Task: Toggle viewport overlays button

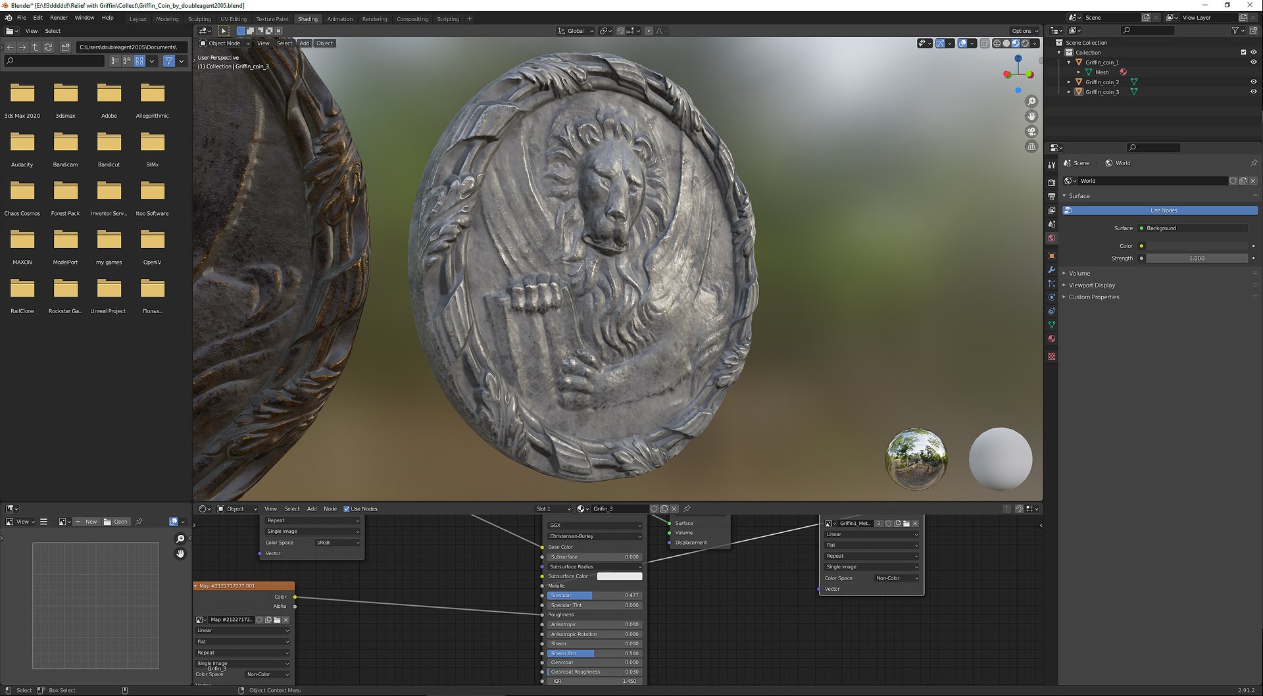Action: pyautogui.click(x=962, y=43)
